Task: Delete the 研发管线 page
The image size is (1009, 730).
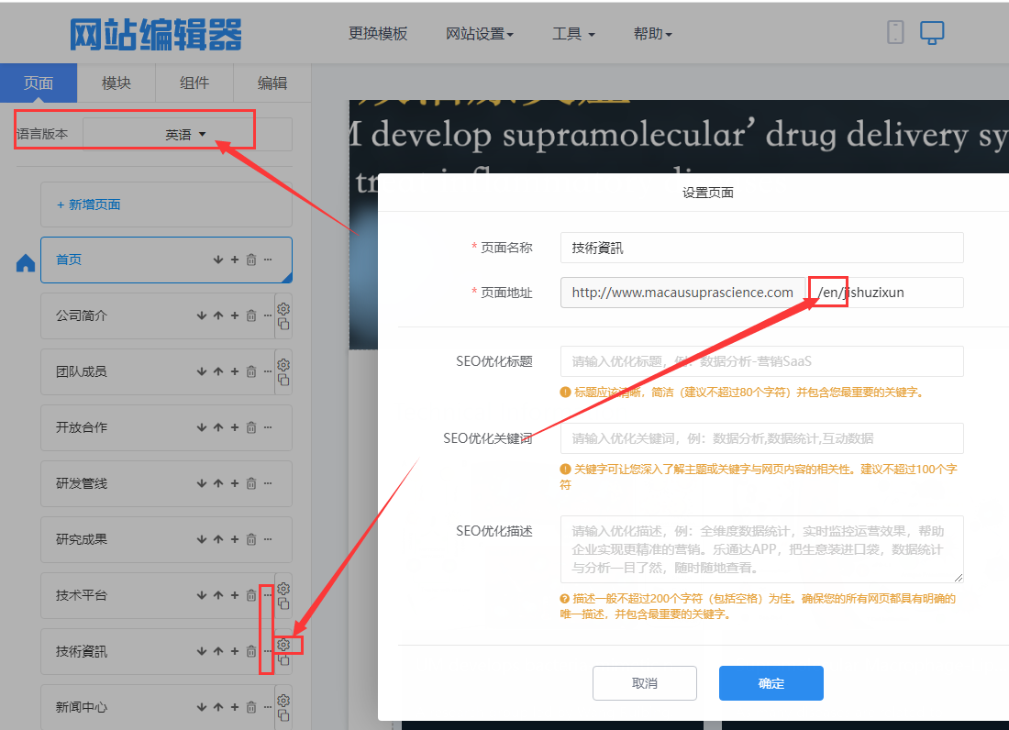Action: (251, 483)
